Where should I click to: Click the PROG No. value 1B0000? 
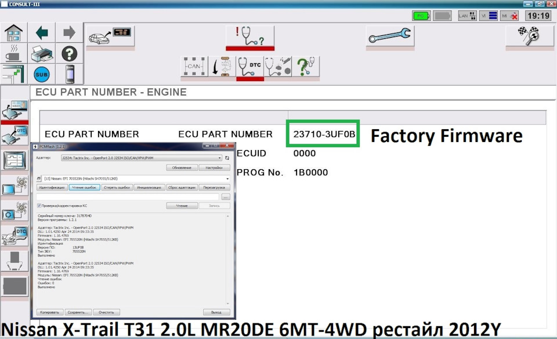pyautogui.click(x=311, y=172)
